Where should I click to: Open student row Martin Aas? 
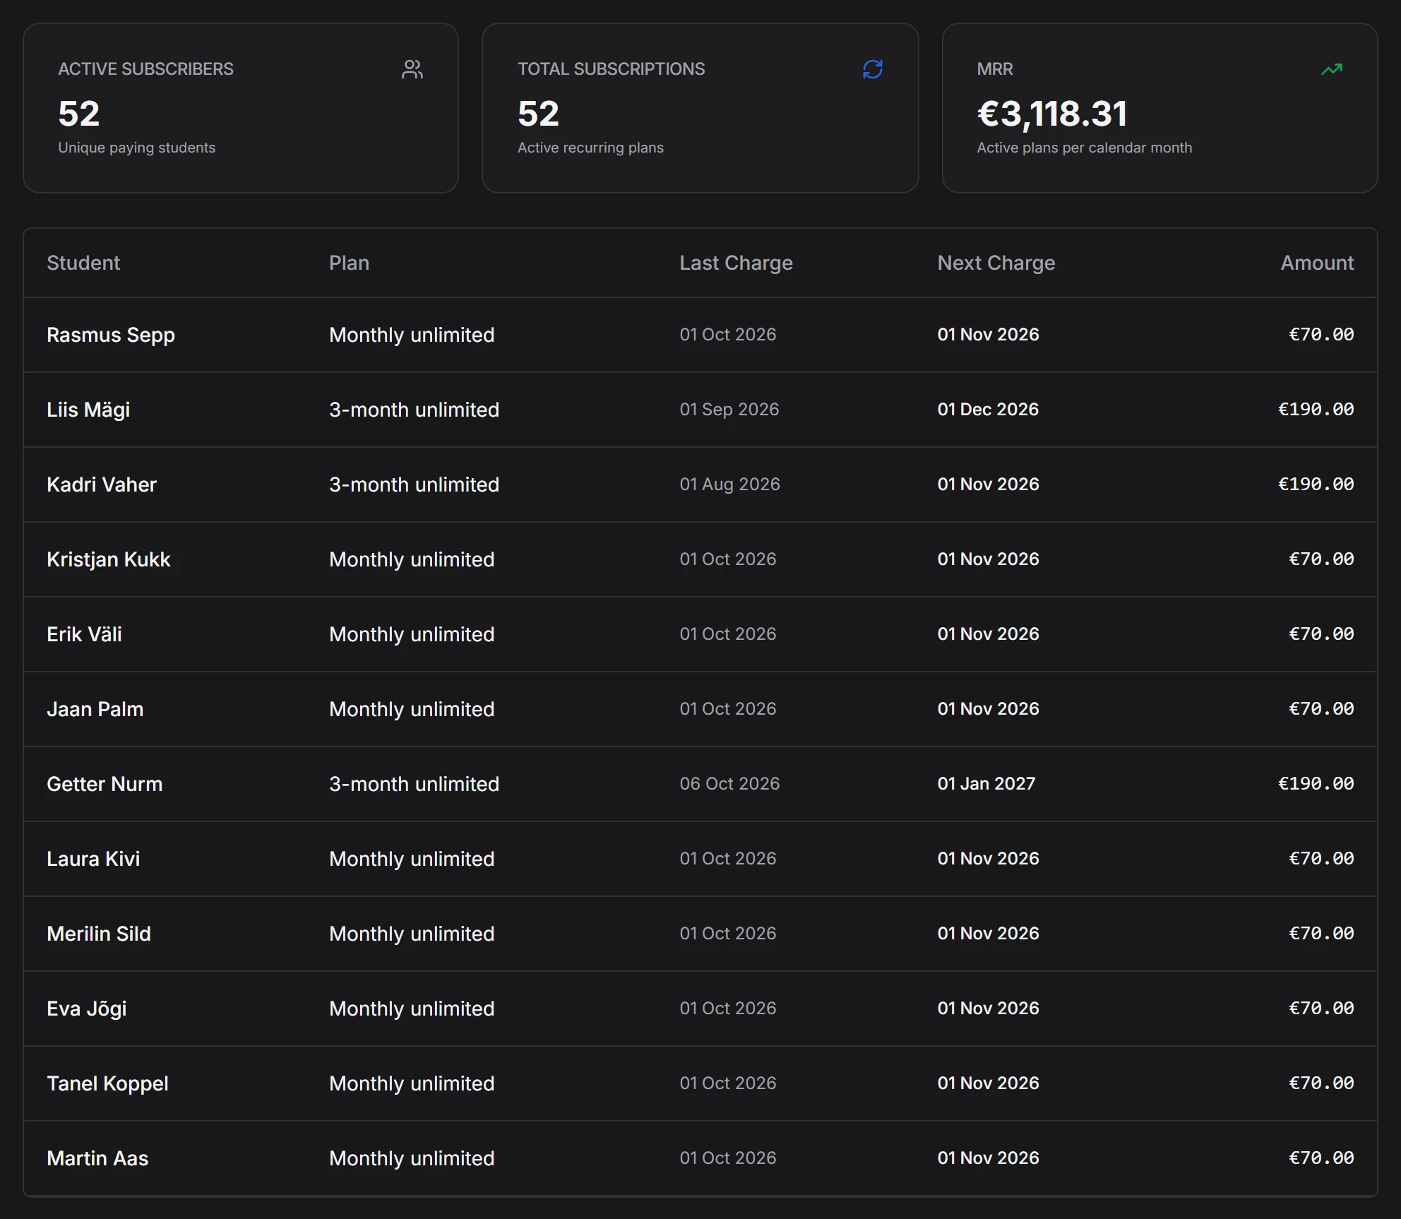click(x=700, y=1158)
